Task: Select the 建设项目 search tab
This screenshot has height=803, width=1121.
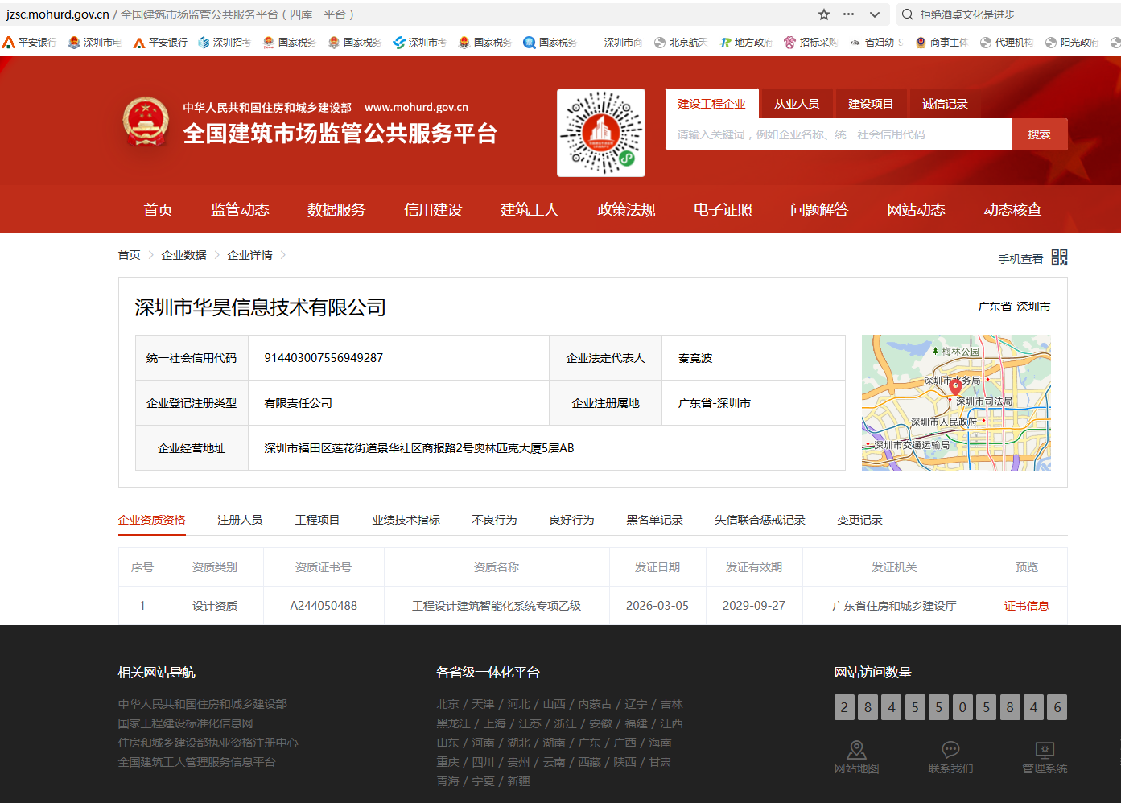Action: 871,104
